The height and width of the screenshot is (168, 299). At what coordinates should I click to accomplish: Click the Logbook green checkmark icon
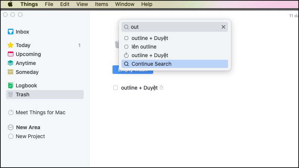pyautogui.click(x=10, y=85)
